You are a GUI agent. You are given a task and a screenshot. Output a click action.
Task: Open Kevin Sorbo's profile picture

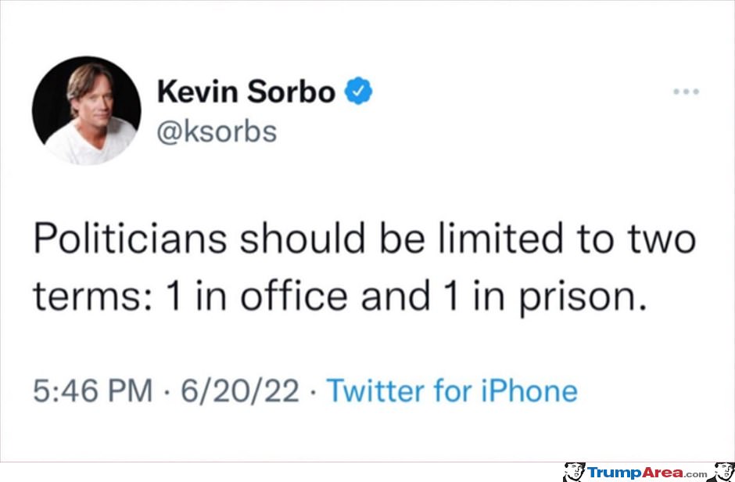coord(86,110)
